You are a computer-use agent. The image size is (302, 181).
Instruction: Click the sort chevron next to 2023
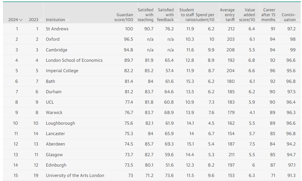[x=41, y=20]
